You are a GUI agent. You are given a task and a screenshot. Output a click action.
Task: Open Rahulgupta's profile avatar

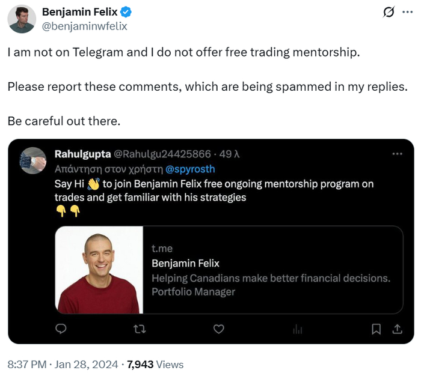pos(33,160)
